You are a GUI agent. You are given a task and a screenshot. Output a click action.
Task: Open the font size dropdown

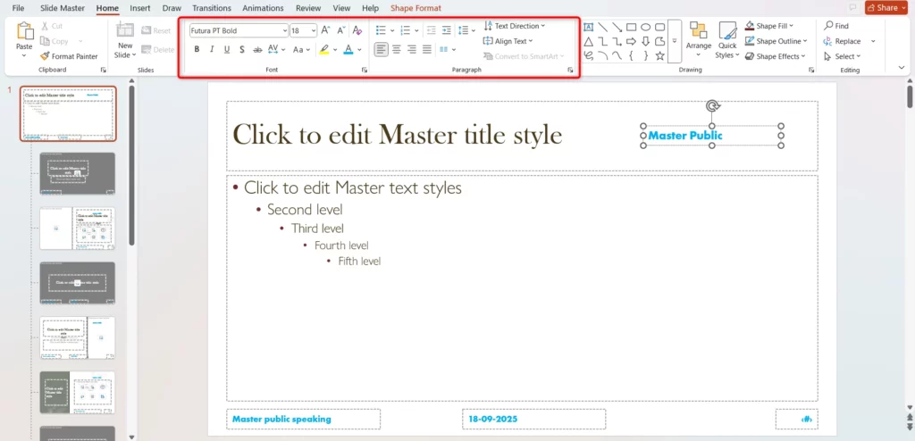tap(312, 30)
